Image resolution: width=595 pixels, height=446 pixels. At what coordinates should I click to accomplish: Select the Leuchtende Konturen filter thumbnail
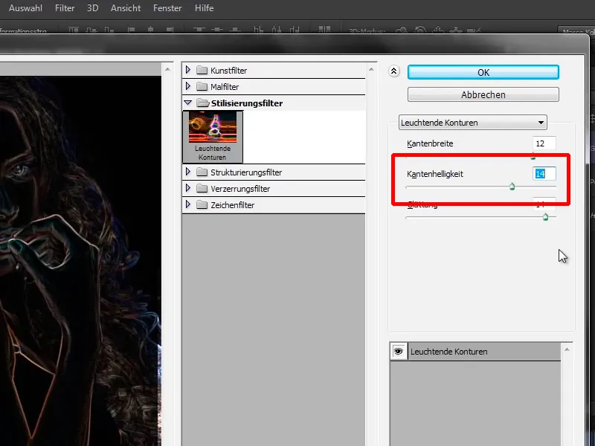213,137
